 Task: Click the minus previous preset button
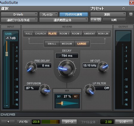click(x=92, y=20)
